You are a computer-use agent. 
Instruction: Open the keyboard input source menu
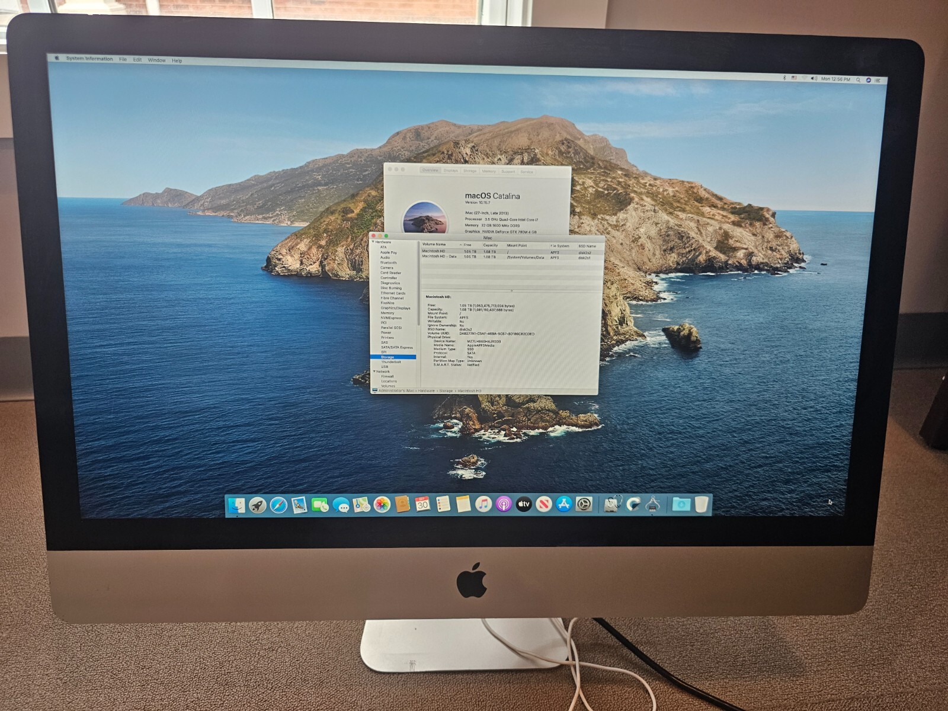tap(794, 78)
